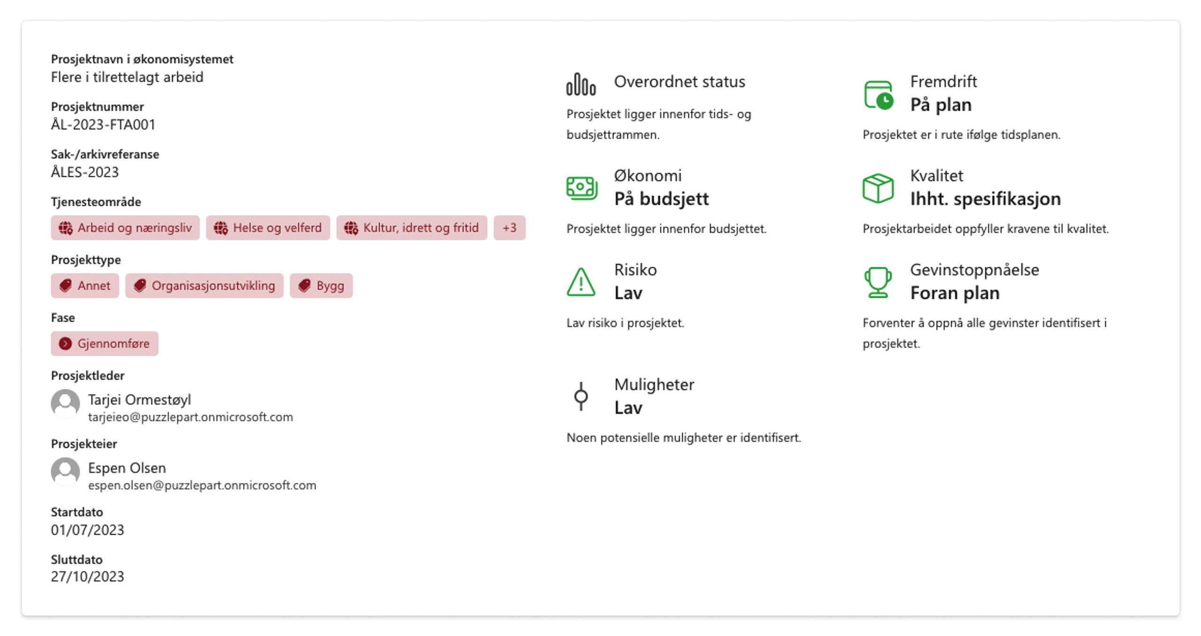The width and height of the screenshot is (1201, 636).
Task: Click the project number ÅL-2023-FTA001
Action: click(x=103, y=125)
